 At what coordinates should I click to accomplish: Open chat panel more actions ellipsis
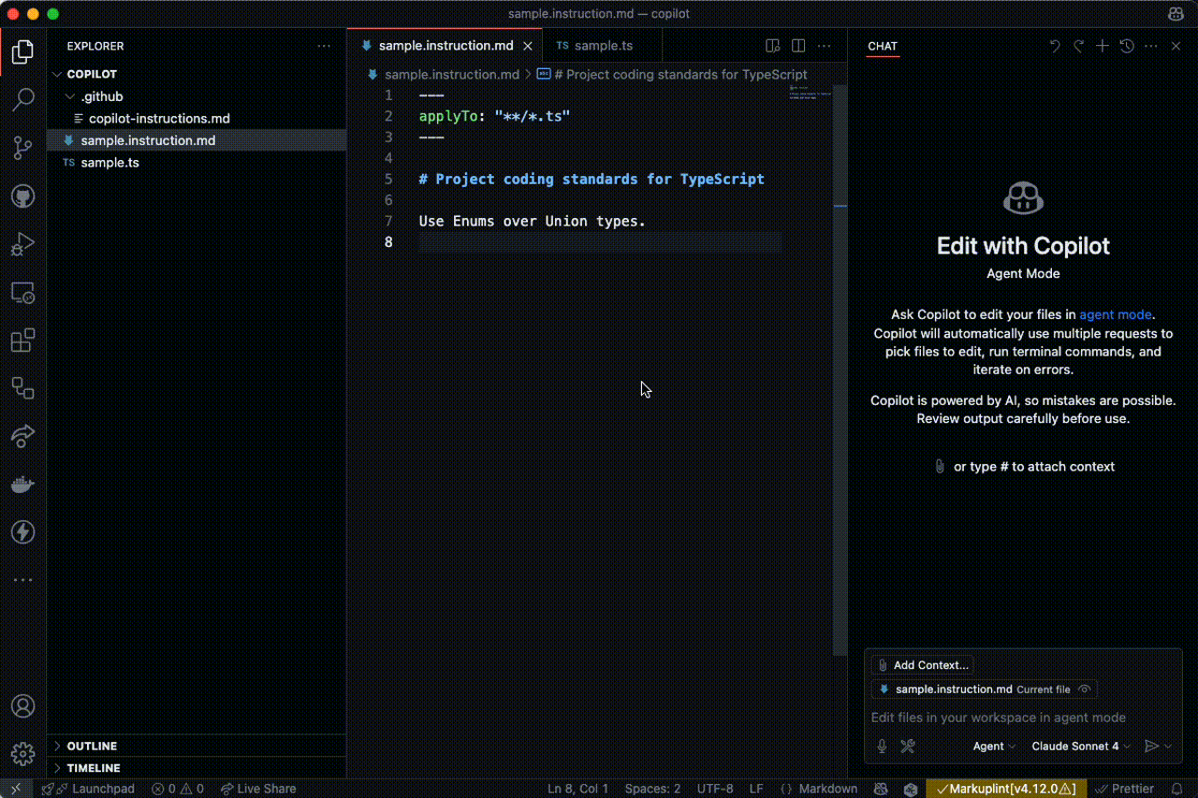coord(1151,46)
